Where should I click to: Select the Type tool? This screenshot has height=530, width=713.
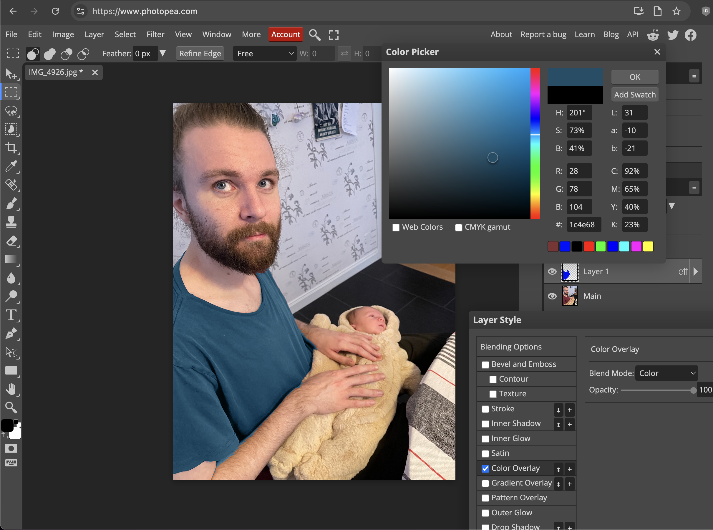11,315
